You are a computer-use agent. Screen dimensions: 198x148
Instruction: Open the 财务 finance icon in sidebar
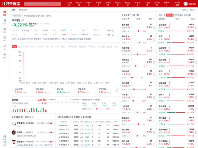[5, 54]
